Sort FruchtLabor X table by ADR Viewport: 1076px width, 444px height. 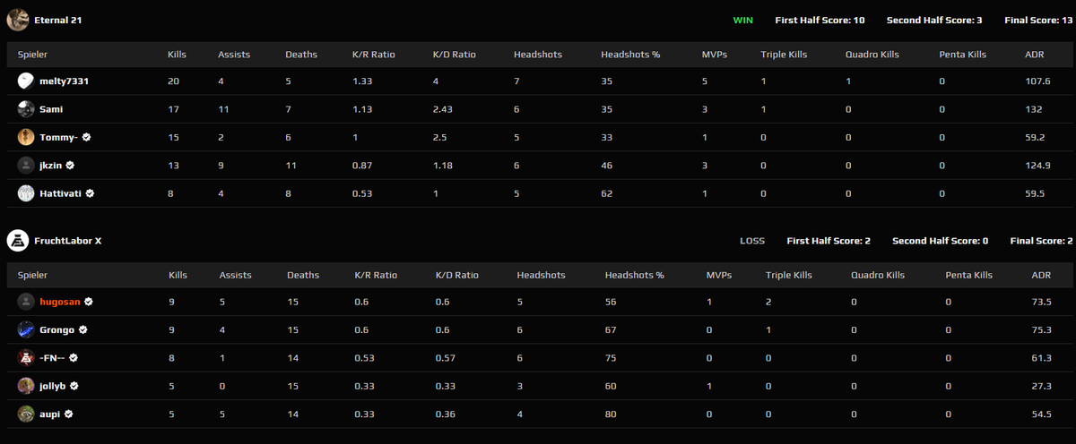click(x=1040, y=275)
